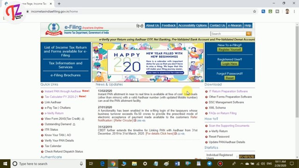Click the taskbar microphone search icon
The image size is (299, 168).
point(81,164)
